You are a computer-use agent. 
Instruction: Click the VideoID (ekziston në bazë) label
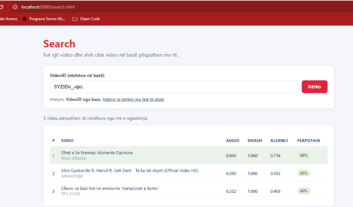(77, 76)
